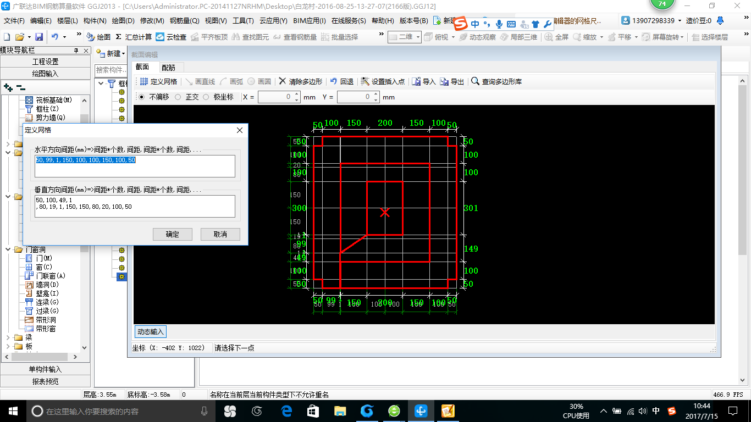Open the 二维 view mode dropdown
The height and width of the screenshot is (422, 751).
point(418,37)
